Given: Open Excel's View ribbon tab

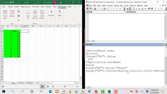Looking at the screenshot, I should [x=55, y=7].
